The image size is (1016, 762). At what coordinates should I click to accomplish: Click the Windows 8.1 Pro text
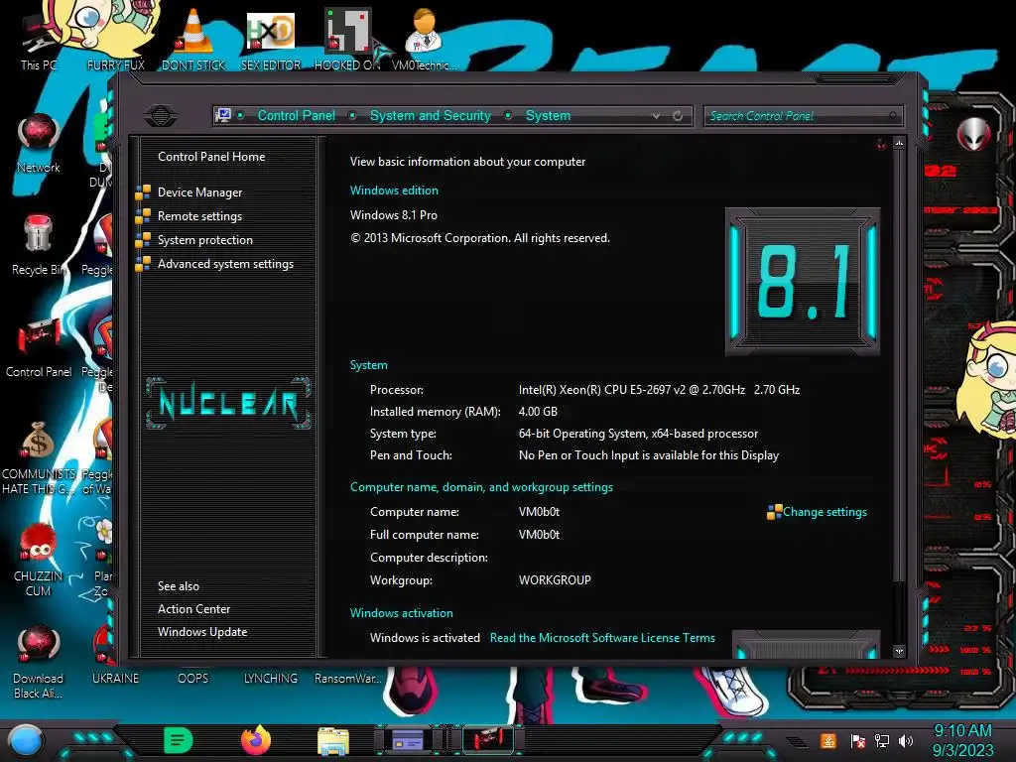point(394,215)
